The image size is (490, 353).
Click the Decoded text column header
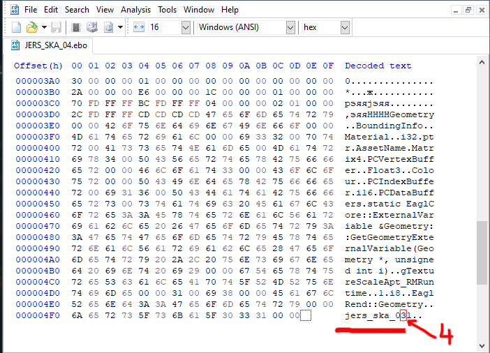[x=378, y=66]
